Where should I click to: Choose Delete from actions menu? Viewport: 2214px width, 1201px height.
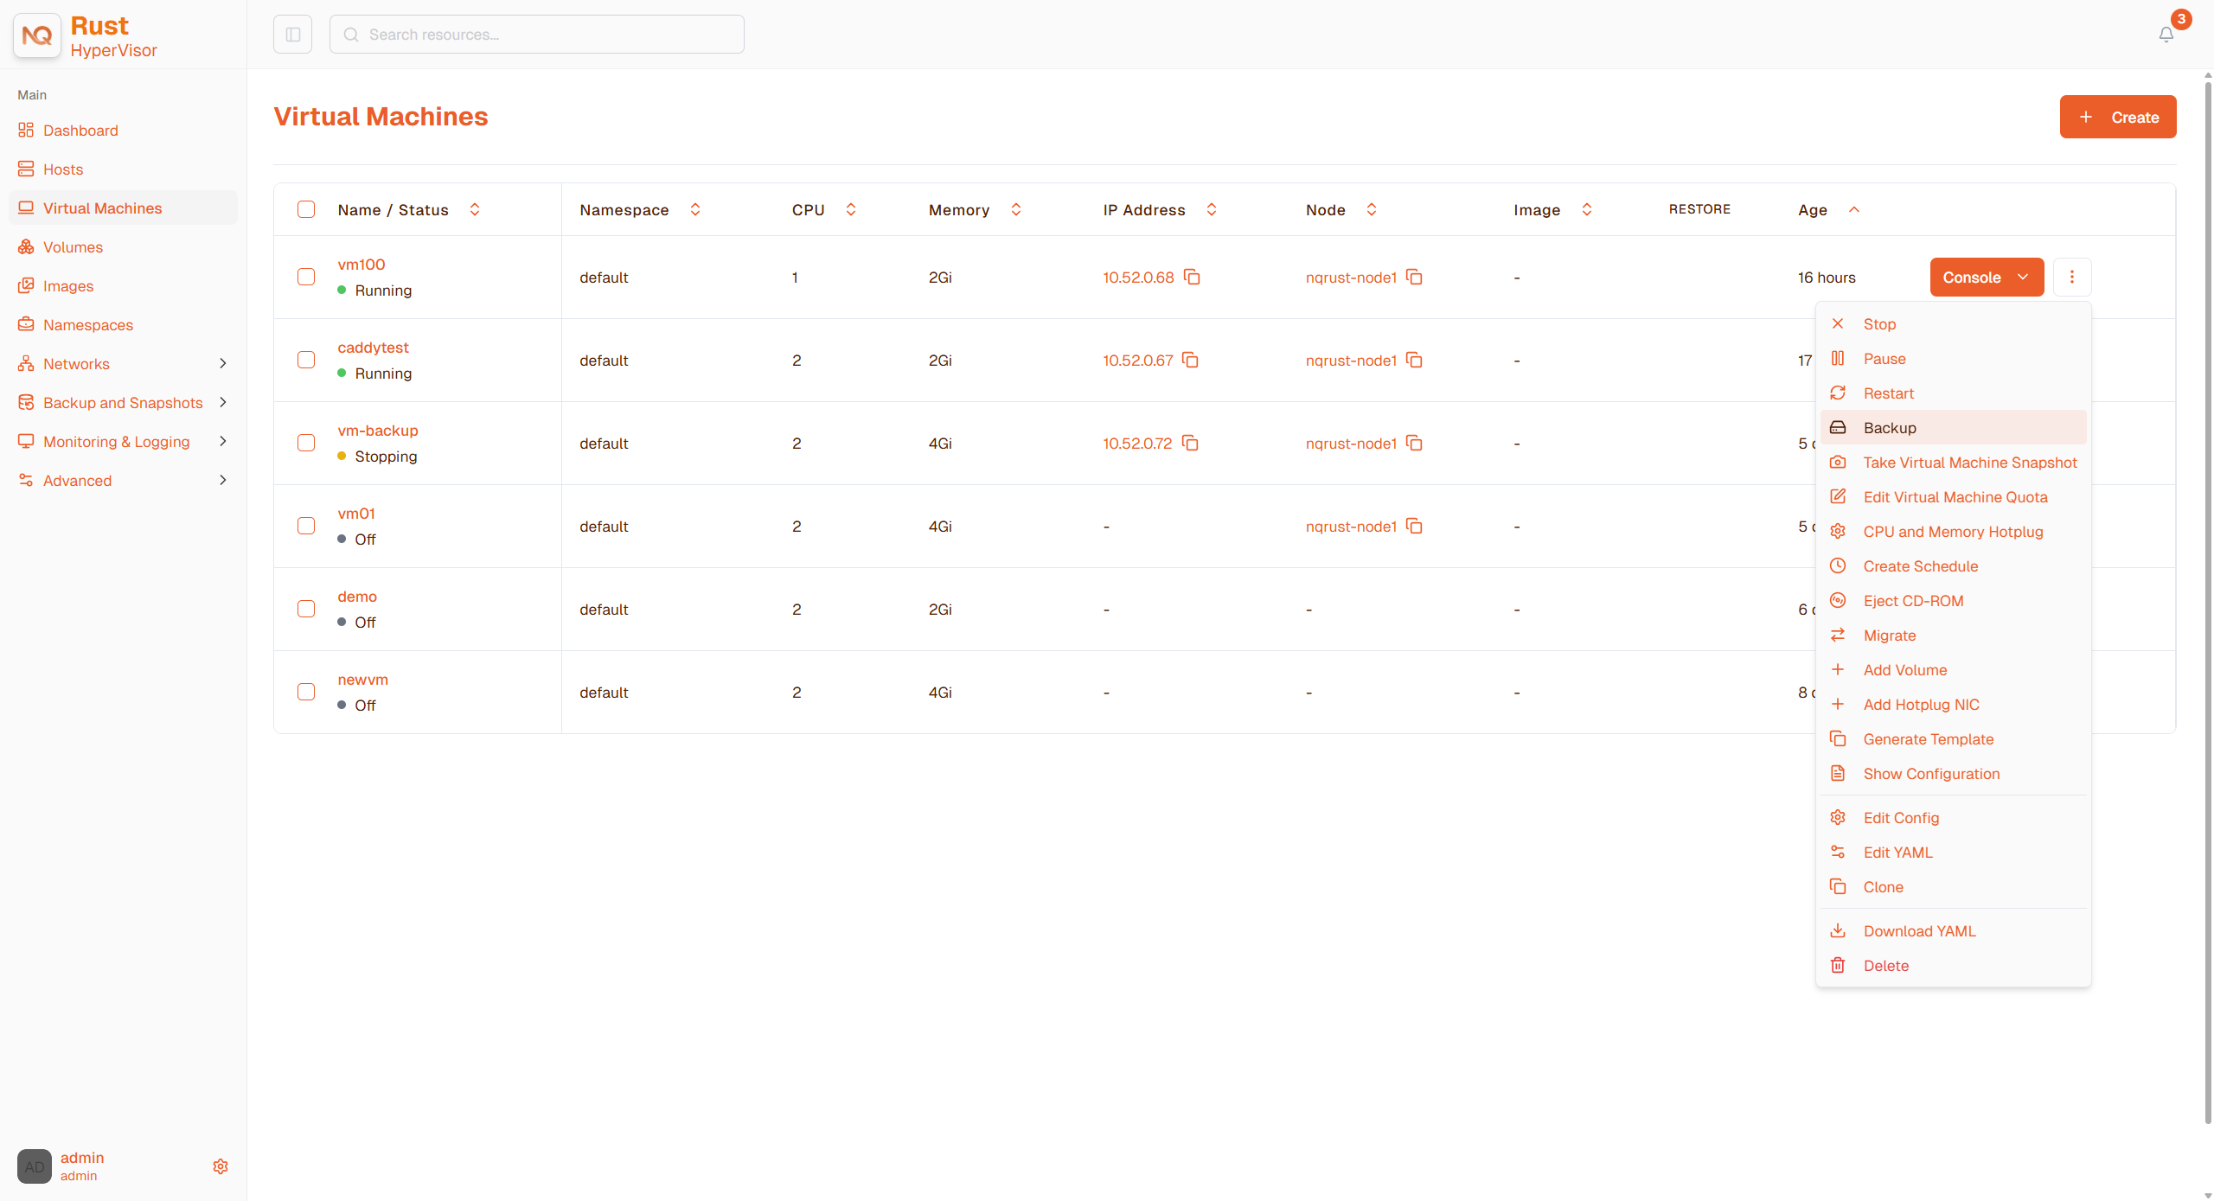pyautogui.click(x=1953, y=966)
